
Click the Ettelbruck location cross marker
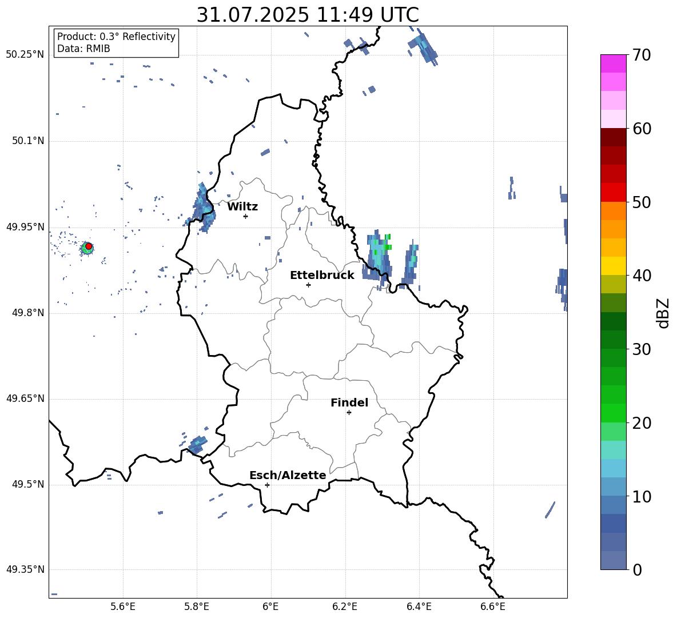coord(308,285)
